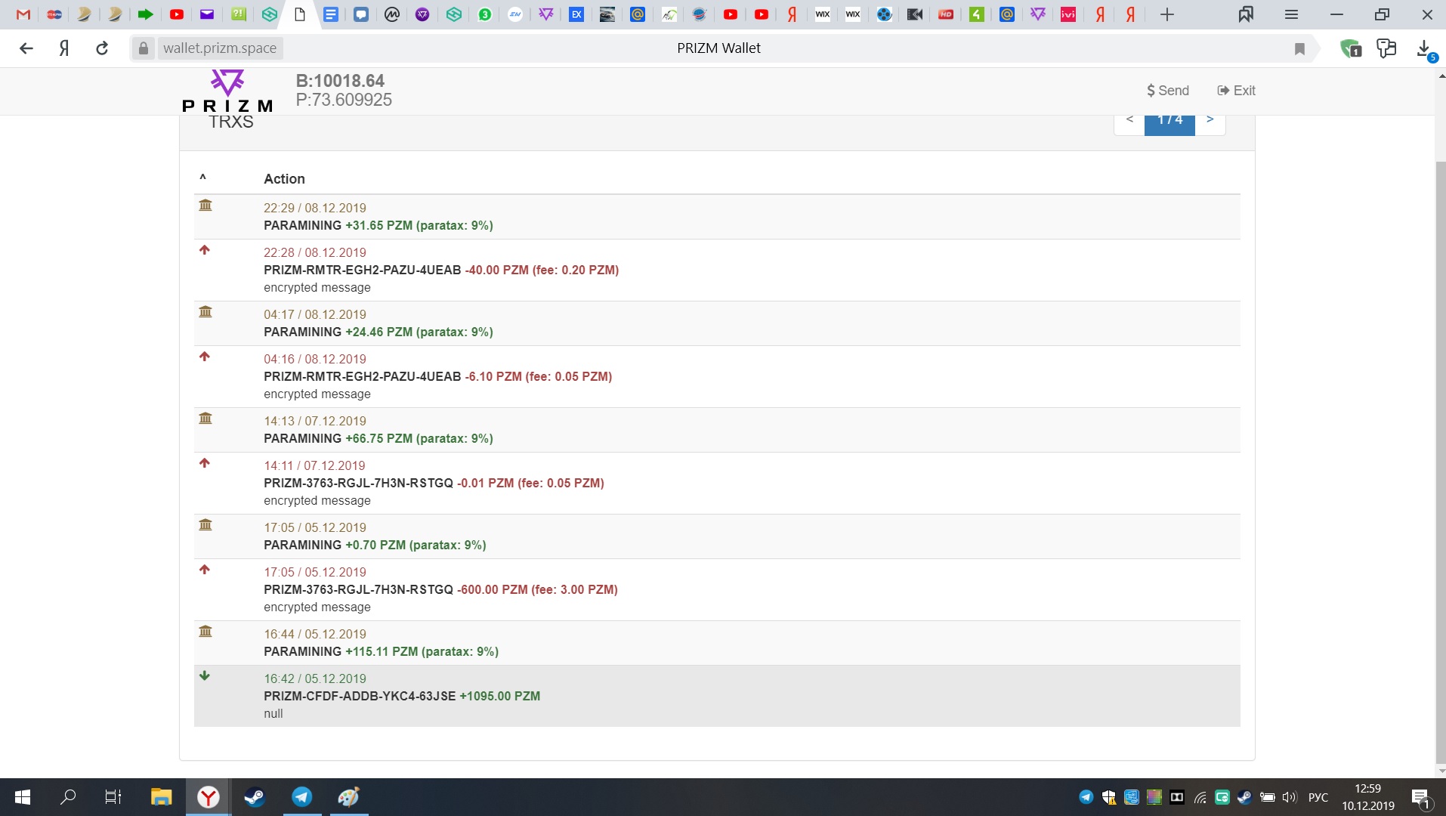Open the browser downloads icon
1446x816 pixels.
(x=1425, y=50)
